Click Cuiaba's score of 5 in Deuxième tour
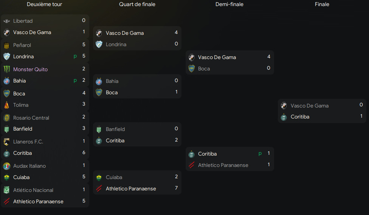369x215 pixels. click(84, 177)
